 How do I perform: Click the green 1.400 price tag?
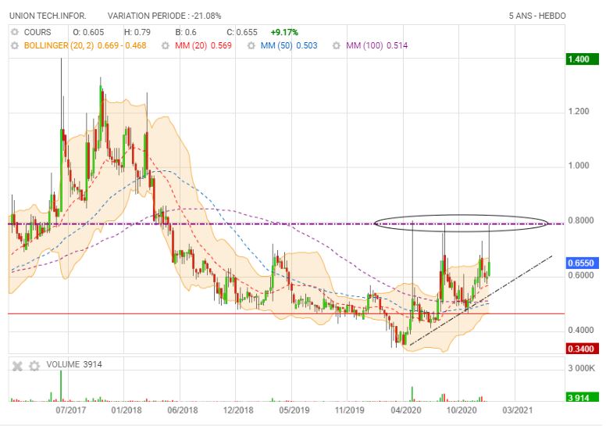tap(583, 59)
